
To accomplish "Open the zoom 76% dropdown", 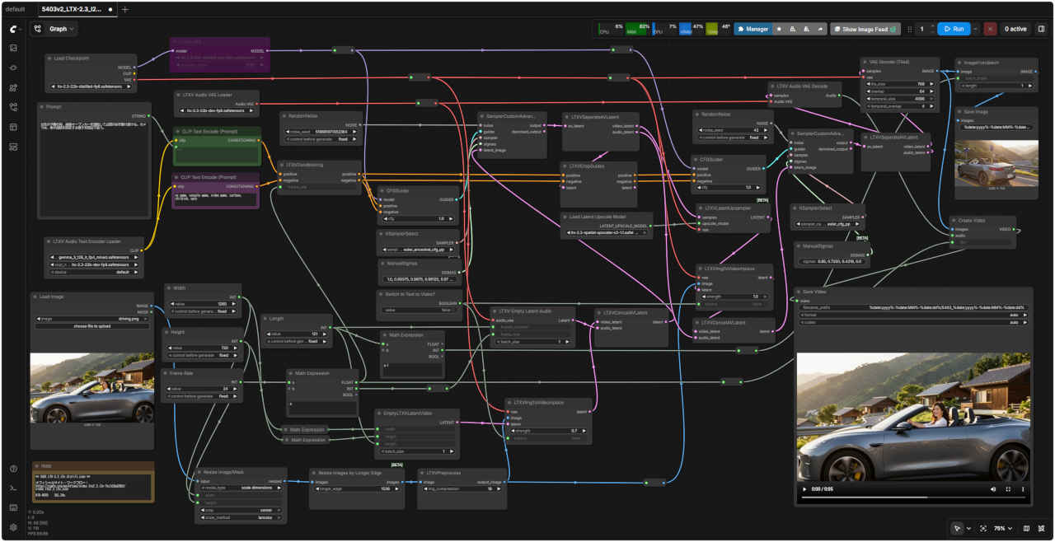I will 1002,528.
